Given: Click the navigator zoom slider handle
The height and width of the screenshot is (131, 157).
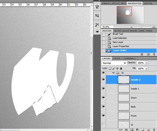Looking at the screenshot, I should coord(141,27).
